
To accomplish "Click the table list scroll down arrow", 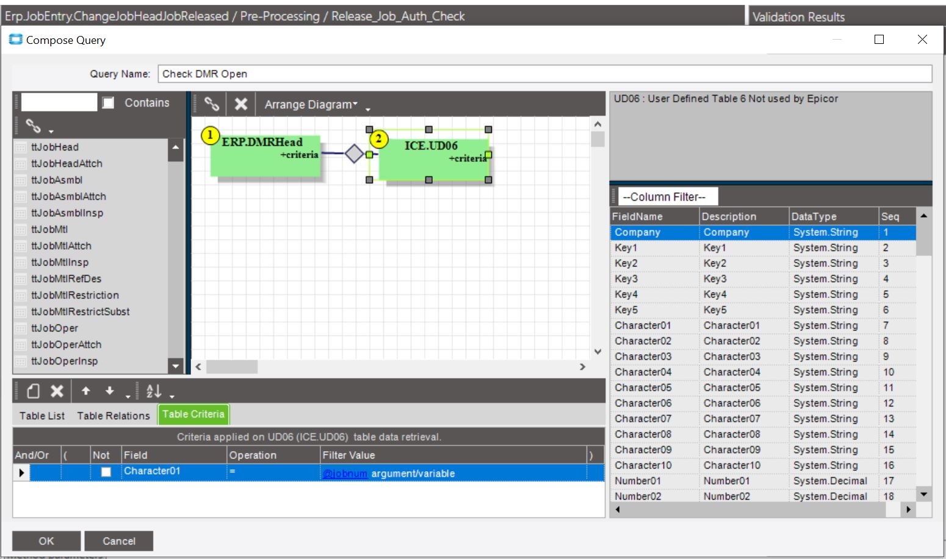I will pos(176,366).
